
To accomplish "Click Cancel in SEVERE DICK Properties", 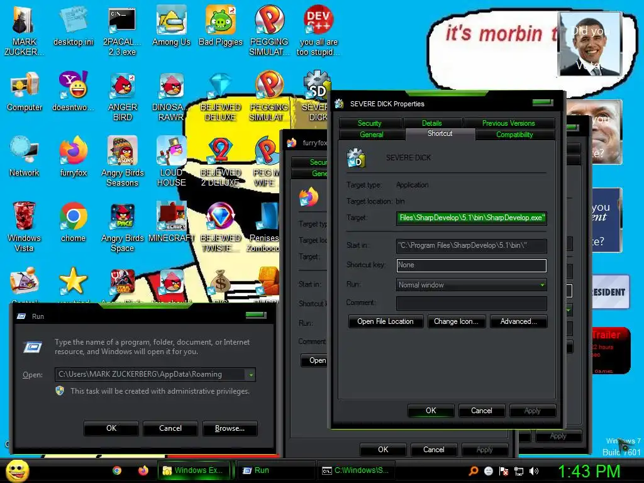I will tap(481, 410).
